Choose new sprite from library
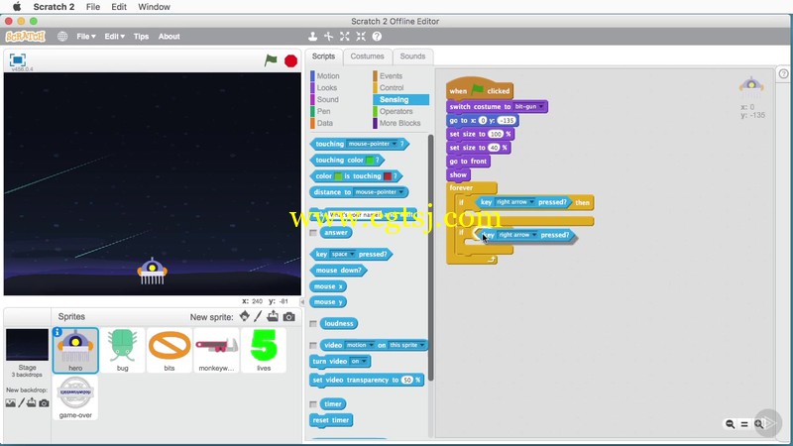Viewport: 793px width, 446px height. coord(244,316)
